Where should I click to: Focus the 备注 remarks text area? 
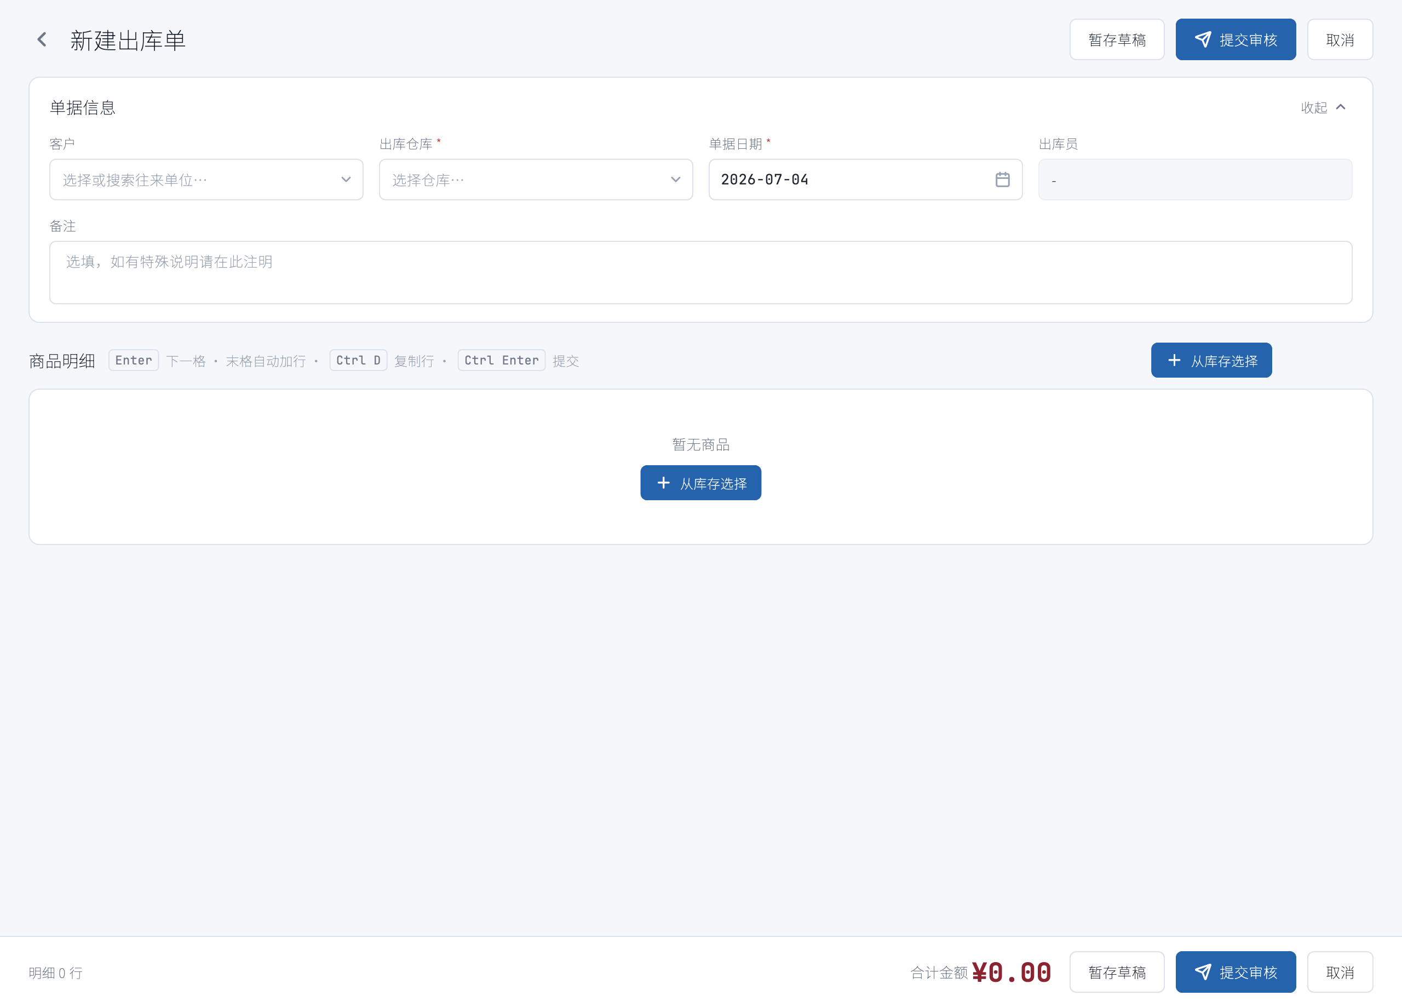click(700, 273)
